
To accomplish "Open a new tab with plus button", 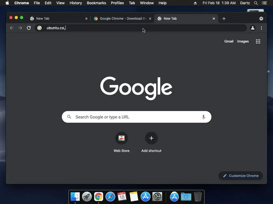I will (x=224, y=19).
